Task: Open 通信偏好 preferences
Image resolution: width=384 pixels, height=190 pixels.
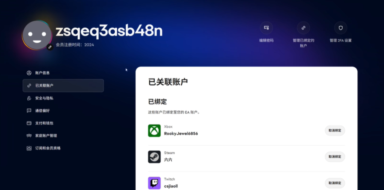Action: tap(42, 111)
